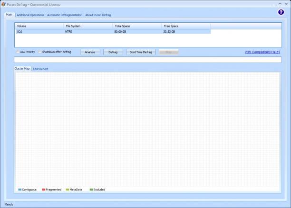Select the Cluster Map tab
Screen dimensions: 291x208
pyautogui.click(x=22, y=69)
